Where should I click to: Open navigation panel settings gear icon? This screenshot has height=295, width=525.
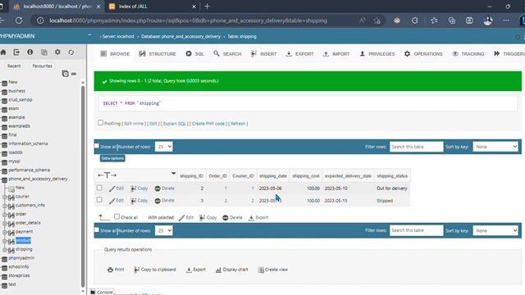pyautogui.click(x=57, y=52)
